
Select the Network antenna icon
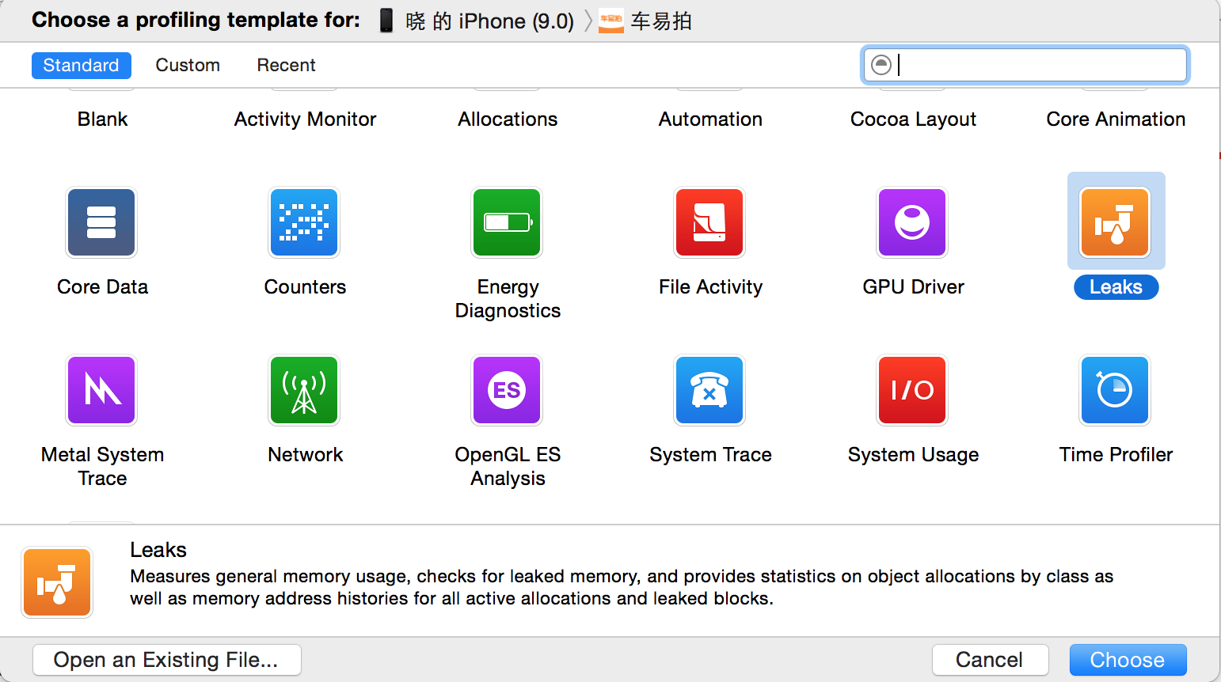coord(304,390)
